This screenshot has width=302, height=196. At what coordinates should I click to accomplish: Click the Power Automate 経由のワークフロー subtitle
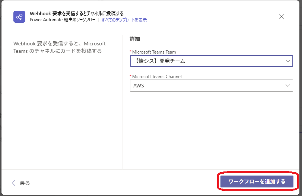[x=63, y=20]
